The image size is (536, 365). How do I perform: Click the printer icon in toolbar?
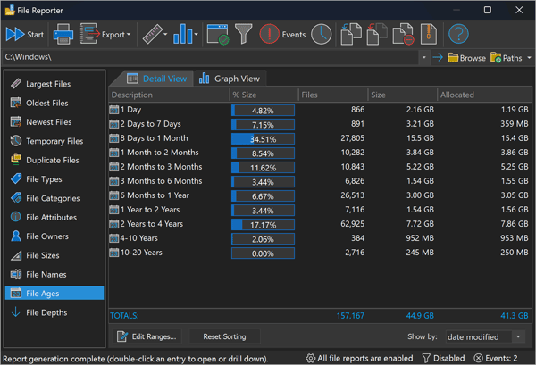pos(63,34)
